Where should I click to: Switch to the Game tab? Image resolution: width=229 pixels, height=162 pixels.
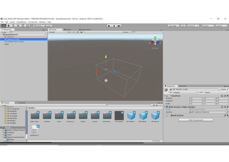pos(68,30)
